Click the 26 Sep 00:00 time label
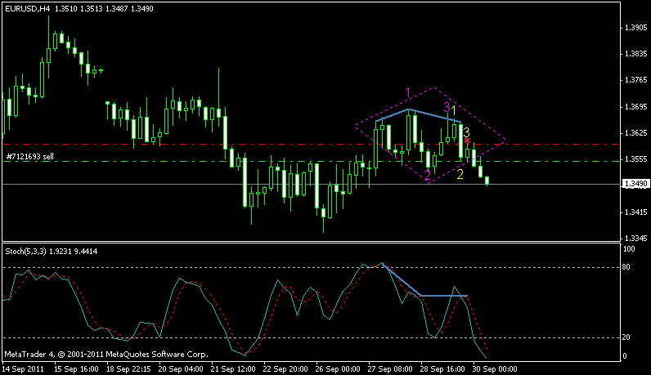Screen dimensions: 651x375 [338, 368]
